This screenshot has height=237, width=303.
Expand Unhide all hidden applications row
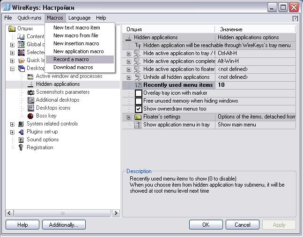point(129,77)
